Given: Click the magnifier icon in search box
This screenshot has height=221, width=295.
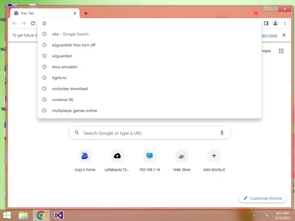Looking at the screenshot, I should click(x=77, y=133).
